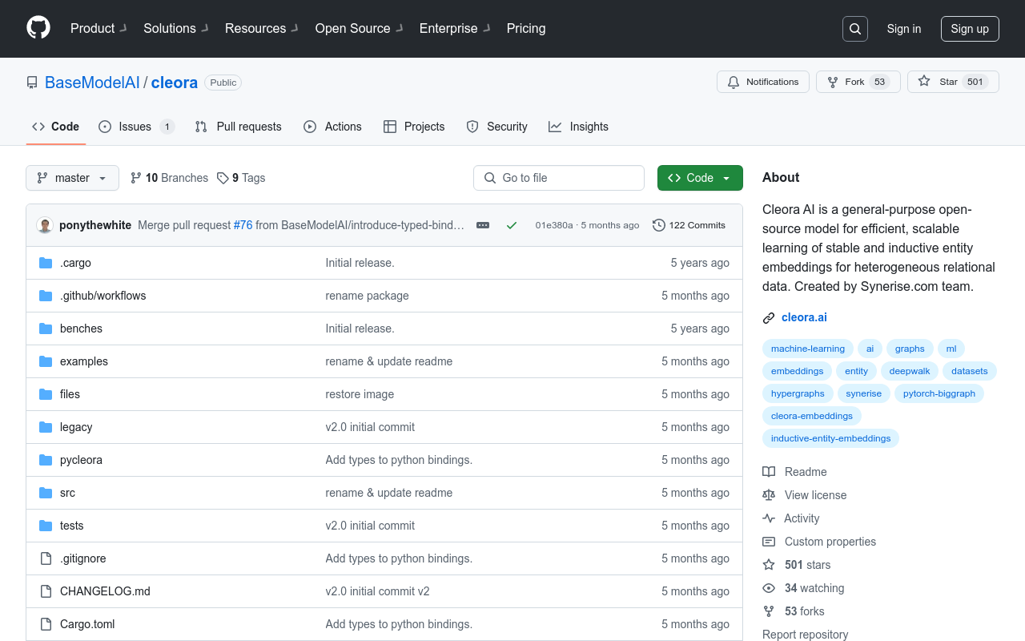Click the tag icon beside 9 Tags
The height and width of the screenshot is (641, 1025).
click(223, 178)
